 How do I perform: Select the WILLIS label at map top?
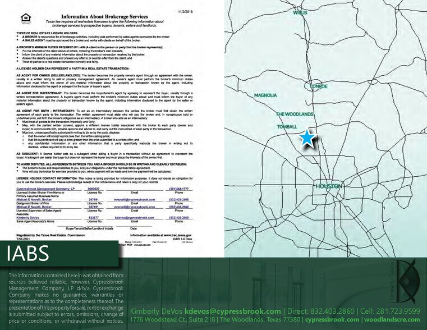300,12
